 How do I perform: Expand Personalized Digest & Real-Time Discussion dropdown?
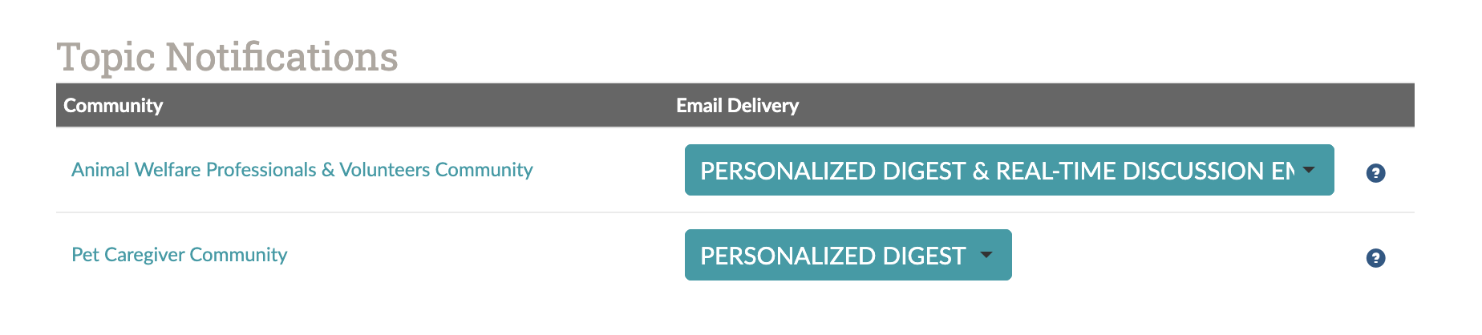[x=1009, y=170]
